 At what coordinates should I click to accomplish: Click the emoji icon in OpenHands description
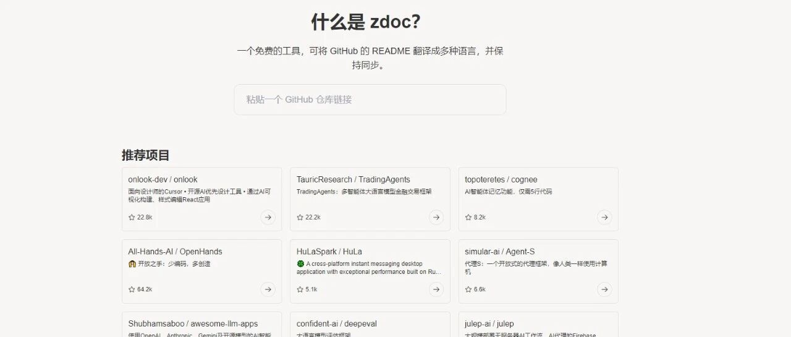[x=132, y=264]
